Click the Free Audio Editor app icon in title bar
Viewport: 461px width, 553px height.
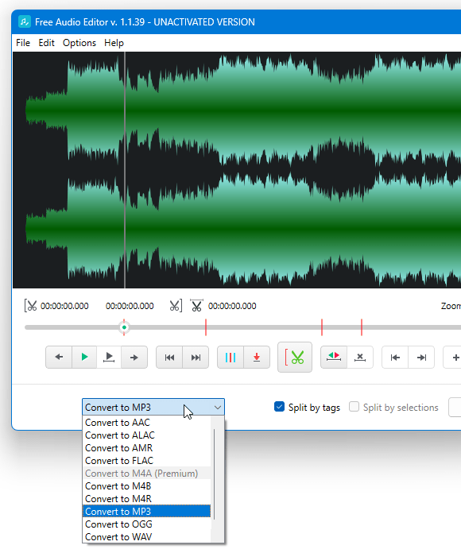coord(25,21)
